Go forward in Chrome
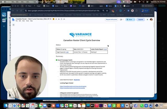This screenshot has width=167, height=109. click(x=17, y=11)
